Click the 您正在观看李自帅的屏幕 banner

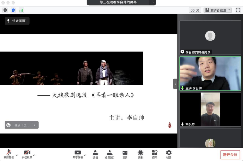tap(118, 2)
